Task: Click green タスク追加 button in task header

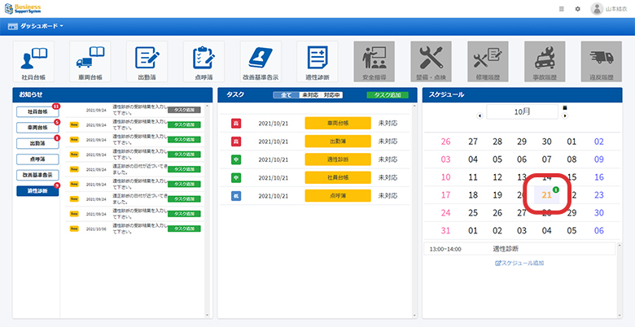Action: 388,95
